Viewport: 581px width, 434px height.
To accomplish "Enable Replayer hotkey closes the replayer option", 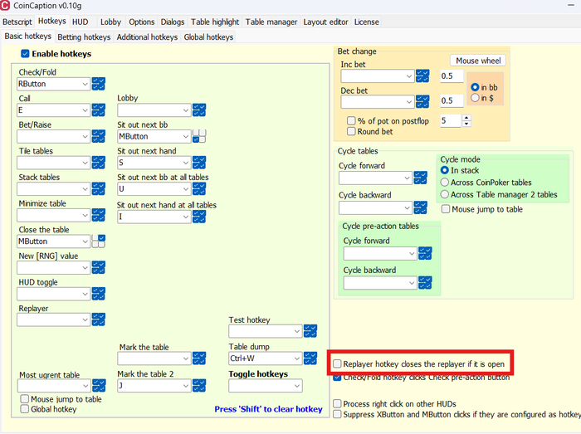I will tap(338, 363).
